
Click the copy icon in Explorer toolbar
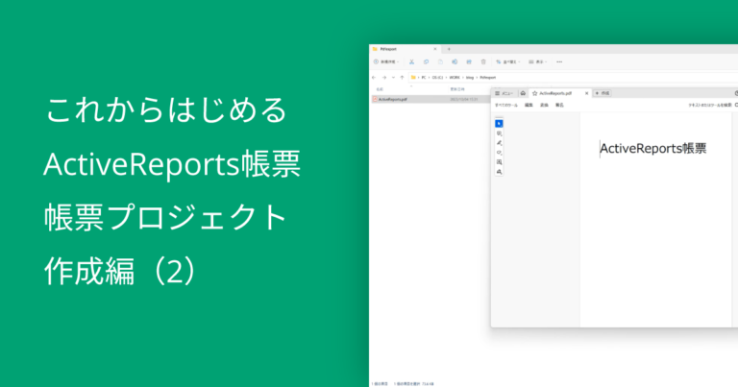pos(426,61)
